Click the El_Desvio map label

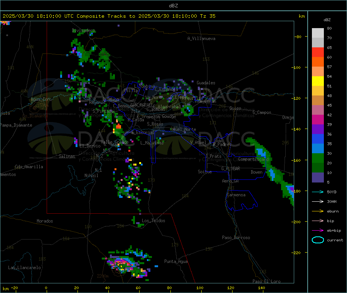pyautogui.click(x=90, y=146)
